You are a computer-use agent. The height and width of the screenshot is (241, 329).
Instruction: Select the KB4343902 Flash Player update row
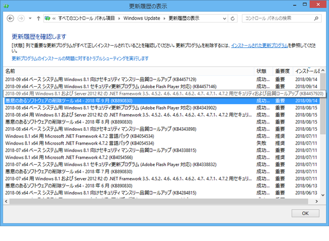click(162, 108)
